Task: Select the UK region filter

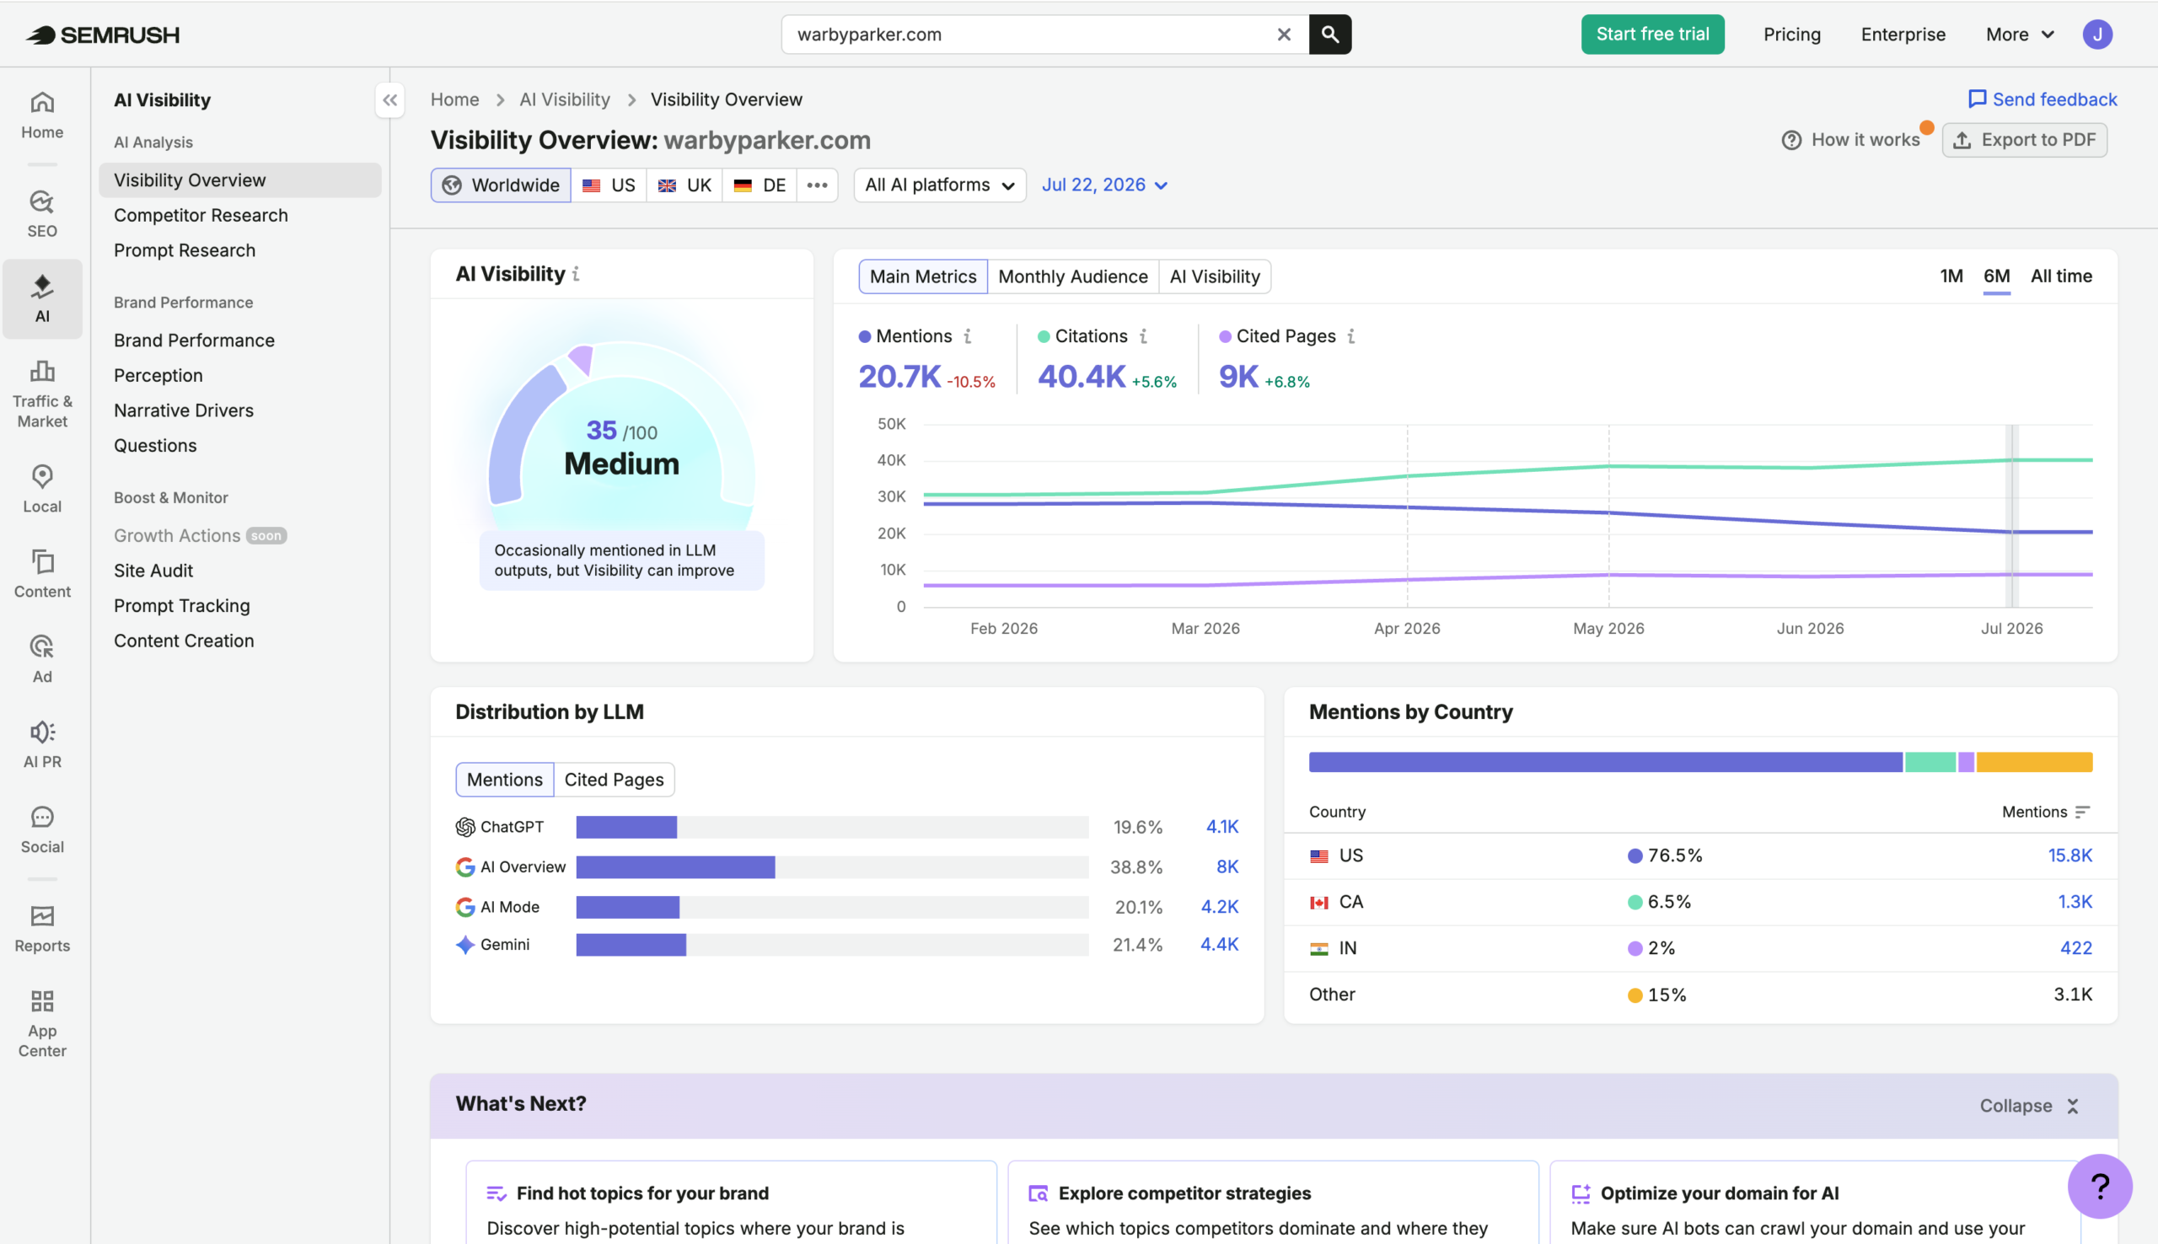Action: coord(684,185)
